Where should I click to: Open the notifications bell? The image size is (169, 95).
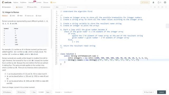pyautogui.click(x=153, y=2)
